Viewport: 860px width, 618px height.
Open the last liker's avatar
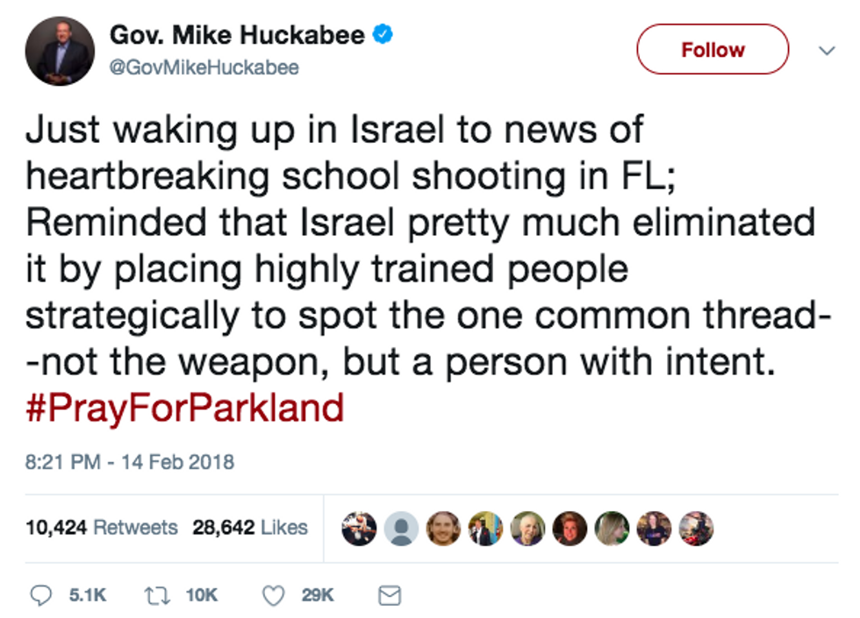coord(696,529)
